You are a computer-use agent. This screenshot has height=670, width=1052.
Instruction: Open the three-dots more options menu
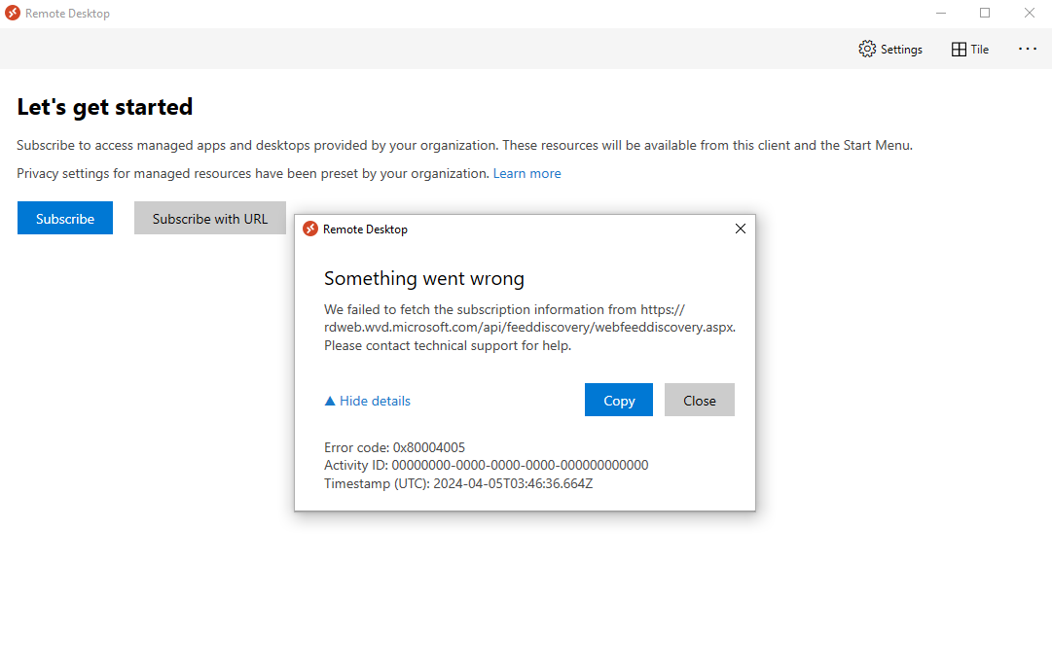pyautogui.click(x=1027, y=49)
